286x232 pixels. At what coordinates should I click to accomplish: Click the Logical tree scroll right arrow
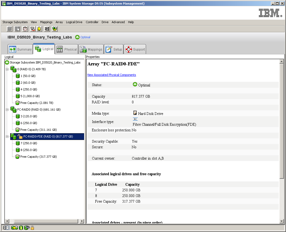[82, 221]
